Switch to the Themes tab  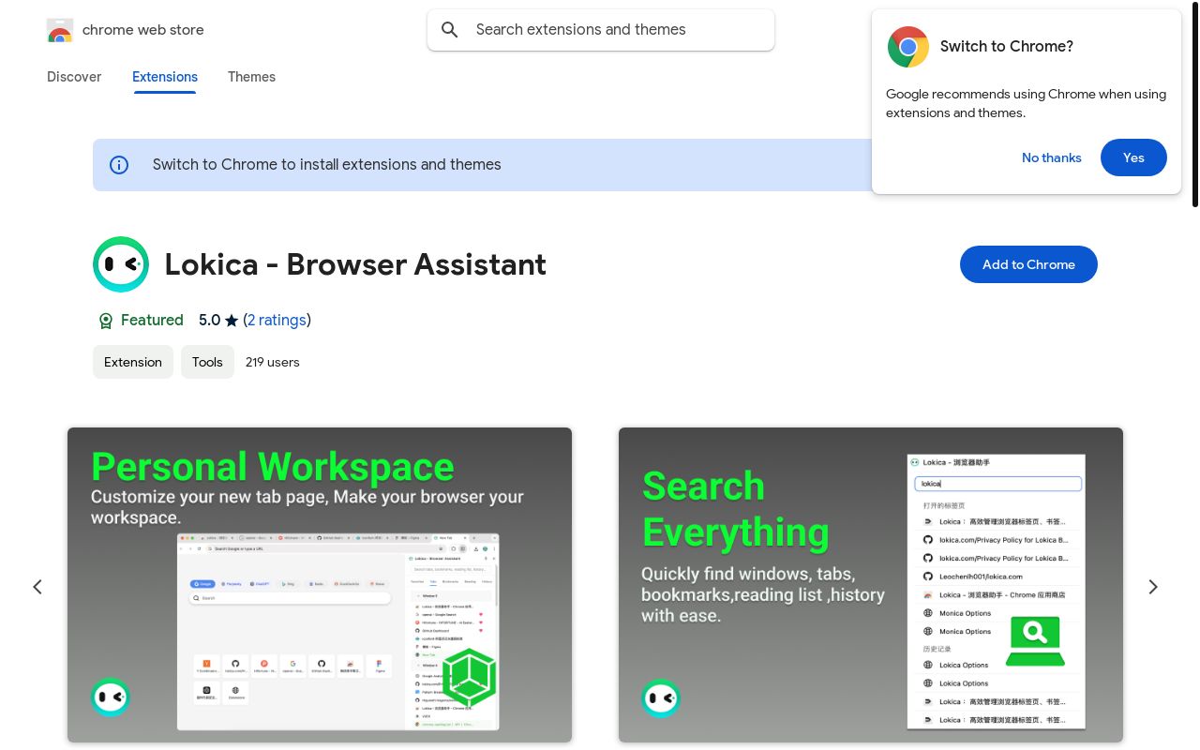[x=251, y=77]
